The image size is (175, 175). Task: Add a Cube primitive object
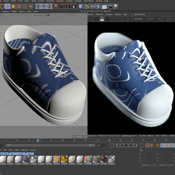pos(81,6)
